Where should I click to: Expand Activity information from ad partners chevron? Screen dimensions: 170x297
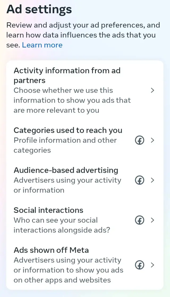152,90
